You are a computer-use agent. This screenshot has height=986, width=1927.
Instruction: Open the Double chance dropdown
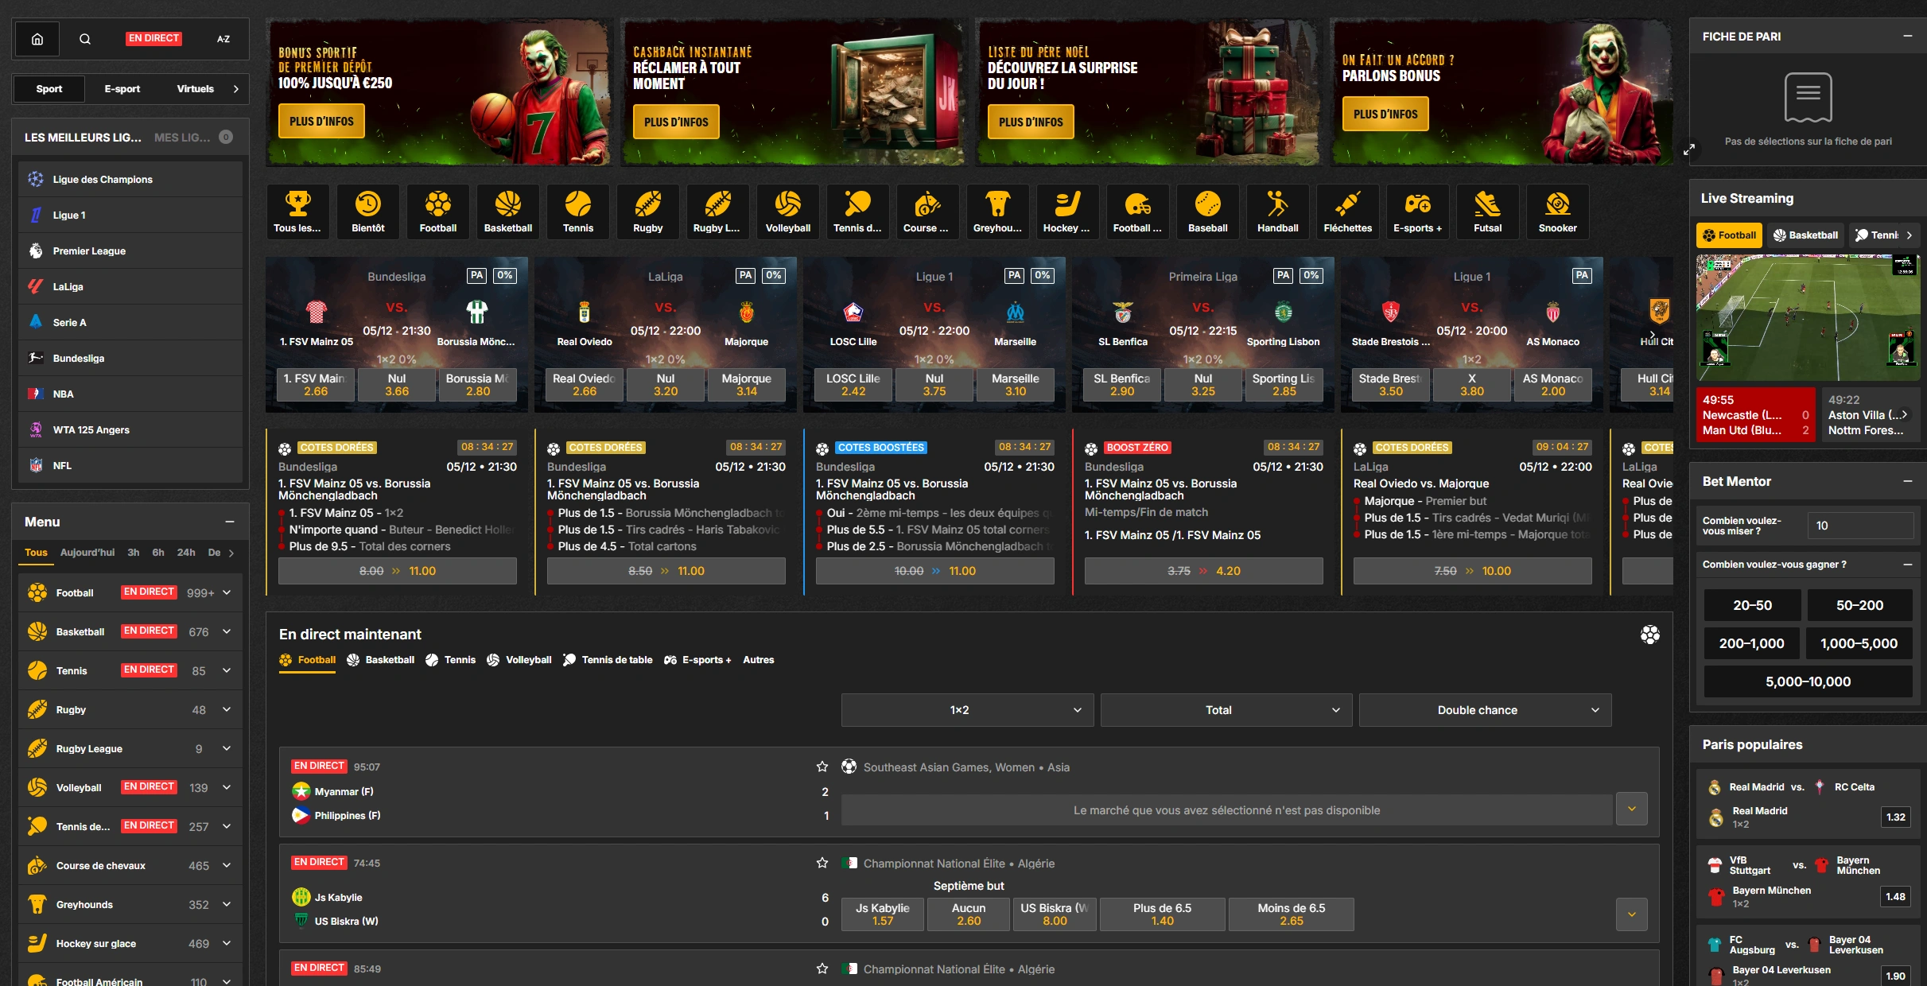(1485, 709)
